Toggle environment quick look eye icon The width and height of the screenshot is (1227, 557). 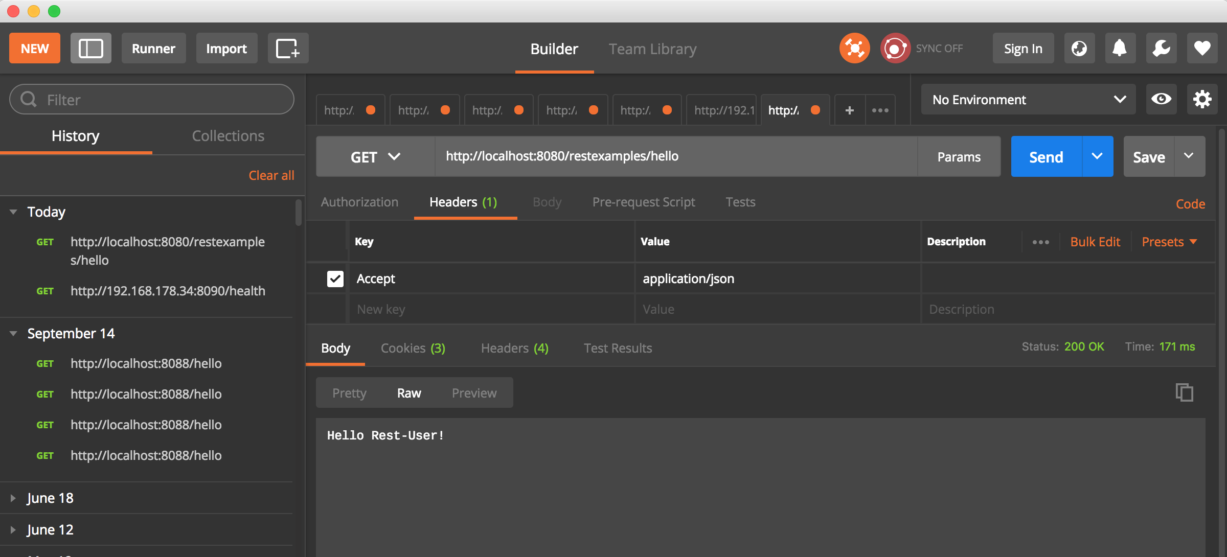1161,99
